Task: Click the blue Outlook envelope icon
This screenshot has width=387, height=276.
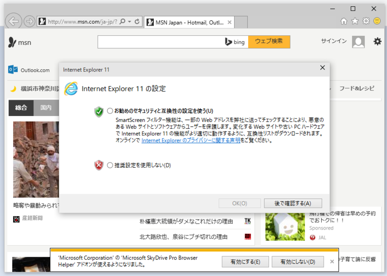Action: point(13,70)
